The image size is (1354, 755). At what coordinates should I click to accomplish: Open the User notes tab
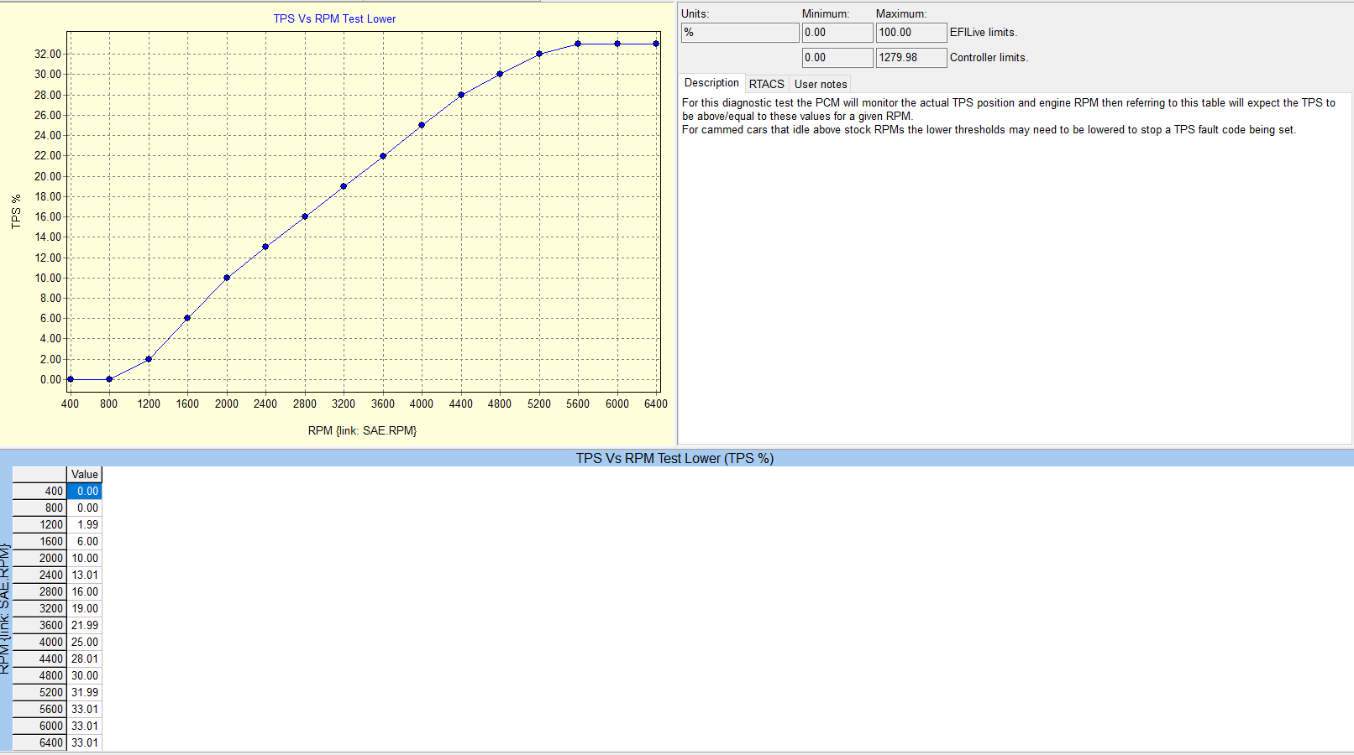pyautogui.click(x=820, y=84)
